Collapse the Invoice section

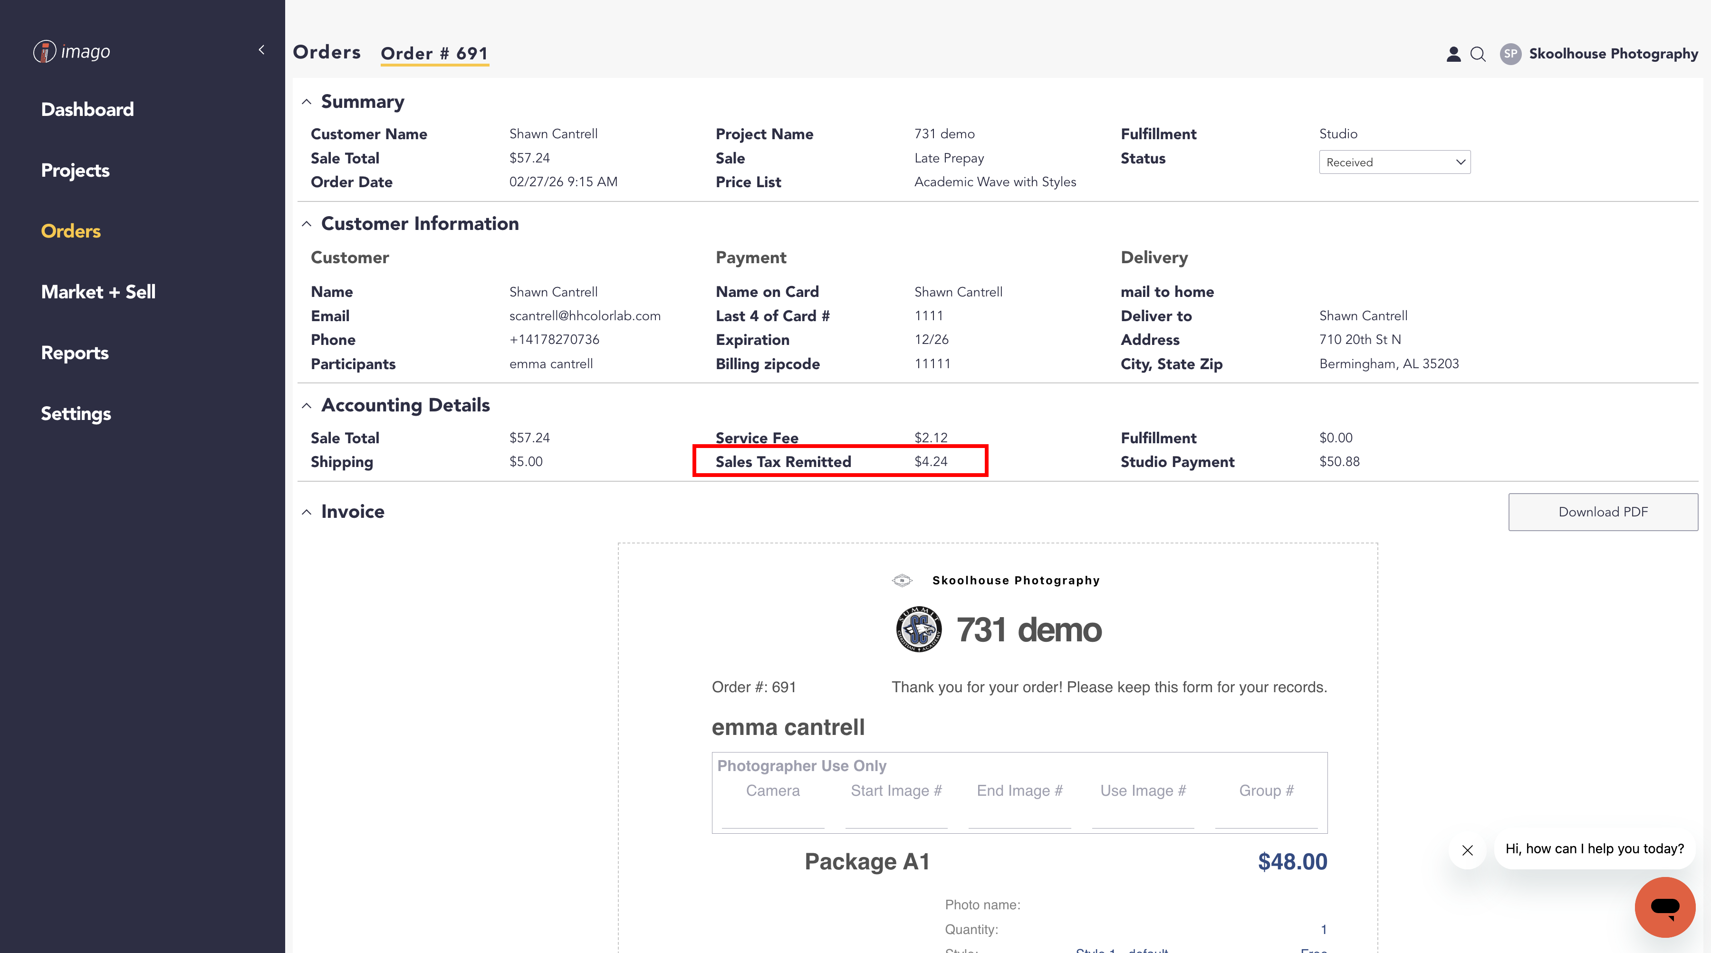coord(306,512)
